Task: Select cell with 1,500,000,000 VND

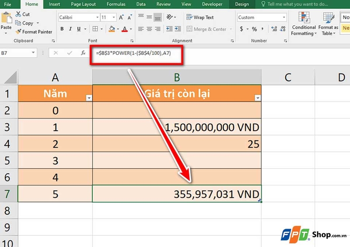Action: pyautogui.click(x=177, y=127)
